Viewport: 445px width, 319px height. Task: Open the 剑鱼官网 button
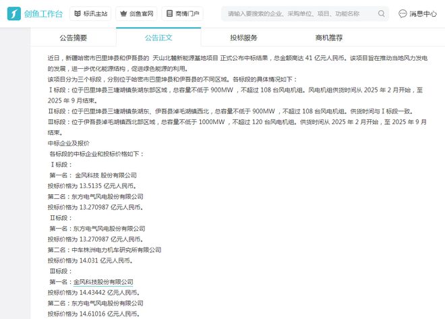pos(136,13)
